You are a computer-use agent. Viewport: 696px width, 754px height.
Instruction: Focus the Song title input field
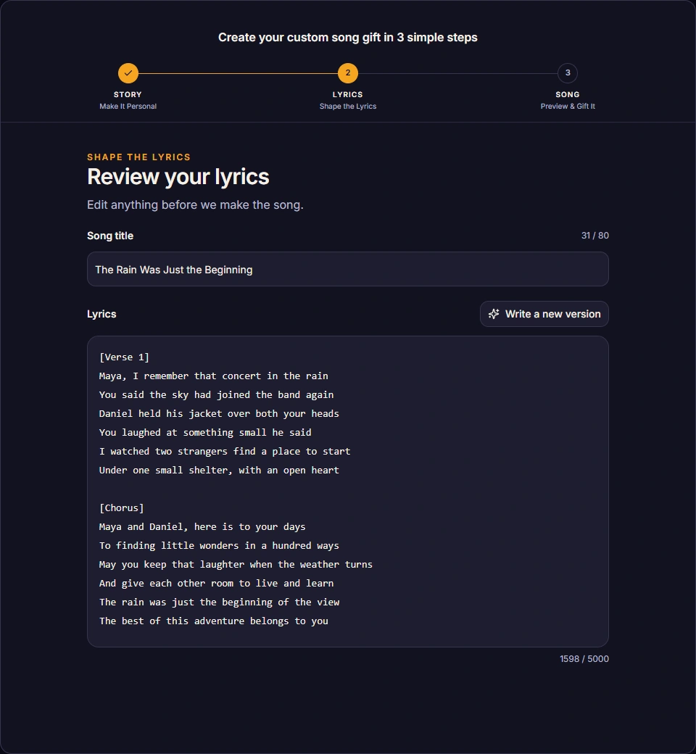pos(348,269)
